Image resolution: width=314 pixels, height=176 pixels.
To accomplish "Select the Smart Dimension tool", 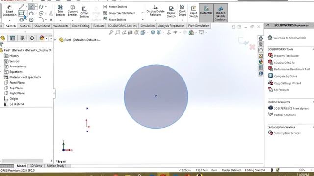I will 9,11.
